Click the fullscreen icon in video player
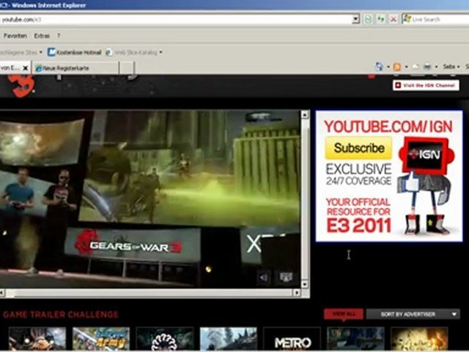The image size is (469, 352). (286, 277)
